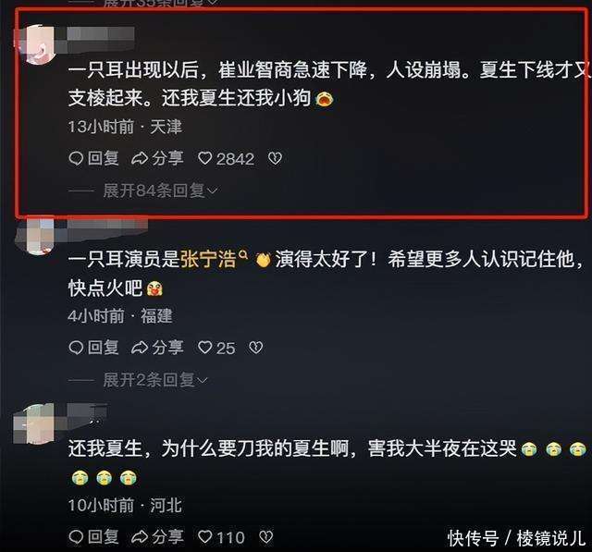Like the comment with 2842 likes
The height and width of the screenshot is (552, 592).
(x=226, y=159)
